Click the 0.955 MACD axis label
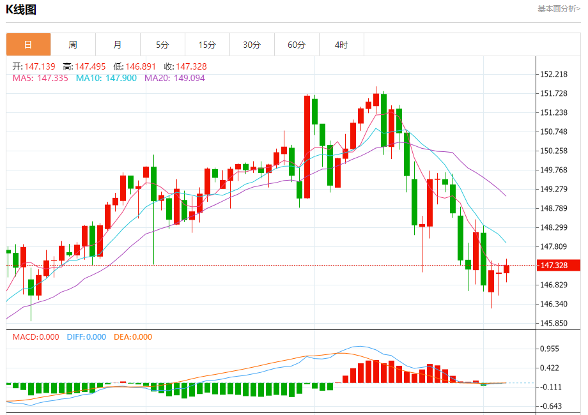The height and width of the screenshot is (415, 588). tap(550, 349)
